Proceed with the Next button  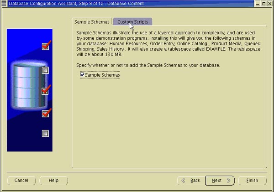[x=220, y=180]
